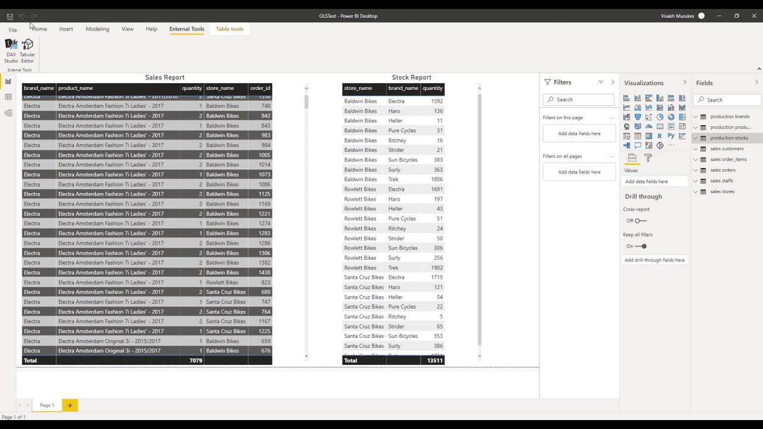Open the Insert ribbon tab

66,29
